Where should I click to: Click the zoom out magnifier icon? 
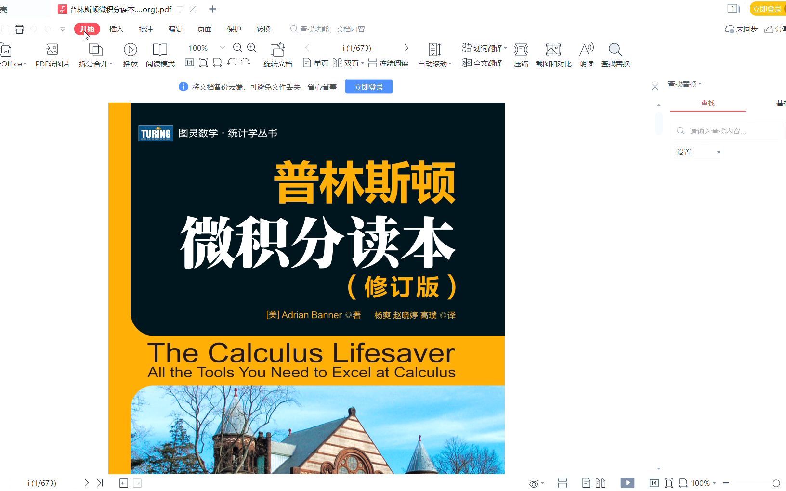pyautogui.click(x=237, y=48)
